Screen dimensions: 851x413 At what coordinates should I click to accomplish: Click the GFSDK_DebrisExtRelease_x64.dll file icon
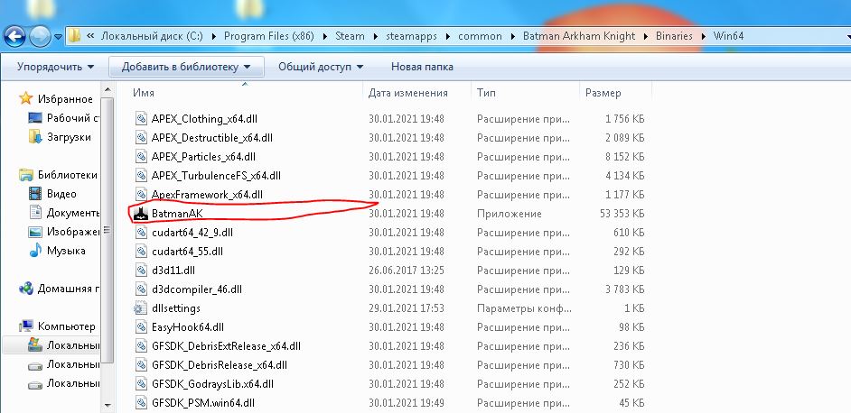141,345
